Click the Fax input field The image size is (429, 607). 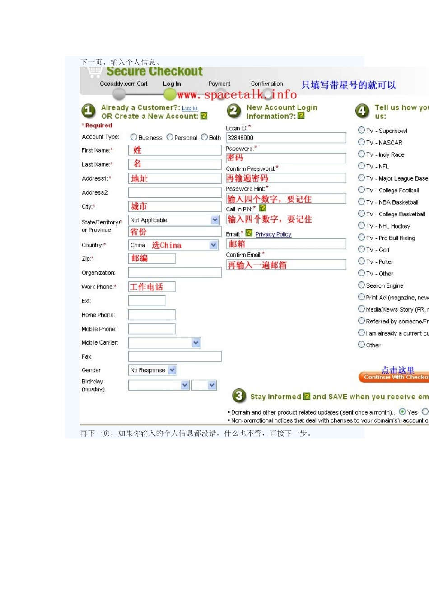click(x=175, y=357)
